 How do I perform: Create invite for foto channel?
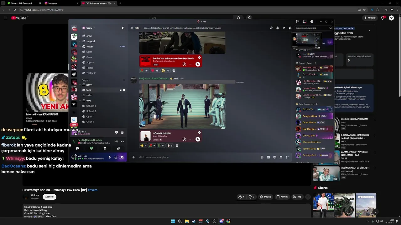click(x=121, y=90)
